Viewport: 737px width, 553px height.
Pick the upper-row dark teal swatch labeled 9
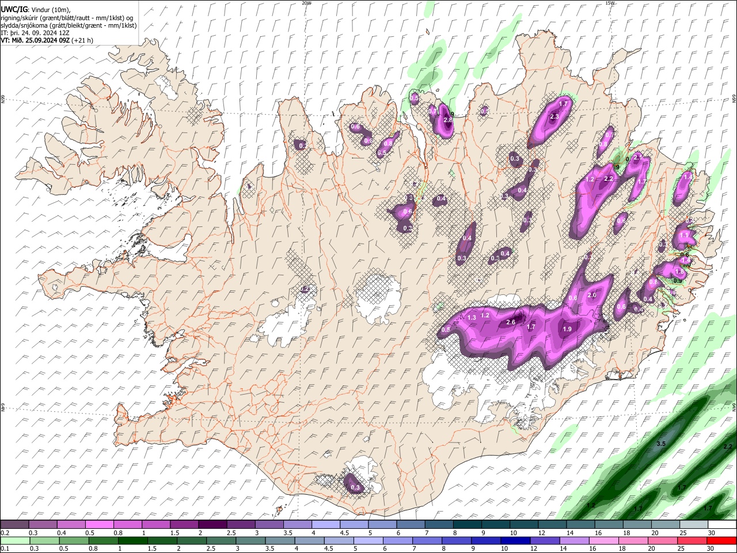tap(496, 525)
